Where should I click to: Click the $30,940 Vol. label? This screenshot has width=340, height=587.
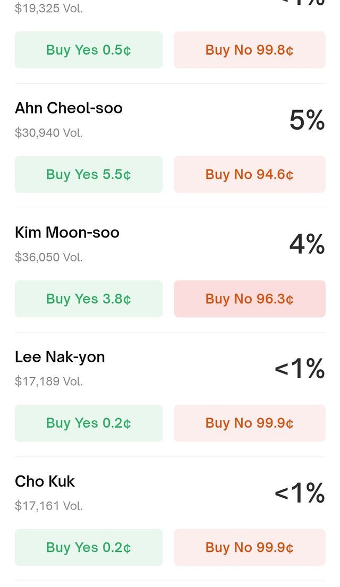(49, 133)
